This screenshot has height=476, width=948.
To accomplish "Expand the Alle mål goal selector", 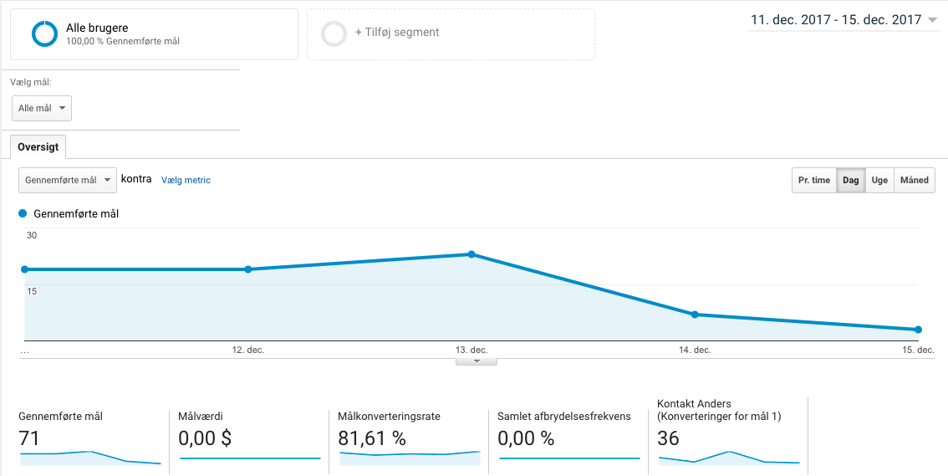I will [42, 109].
